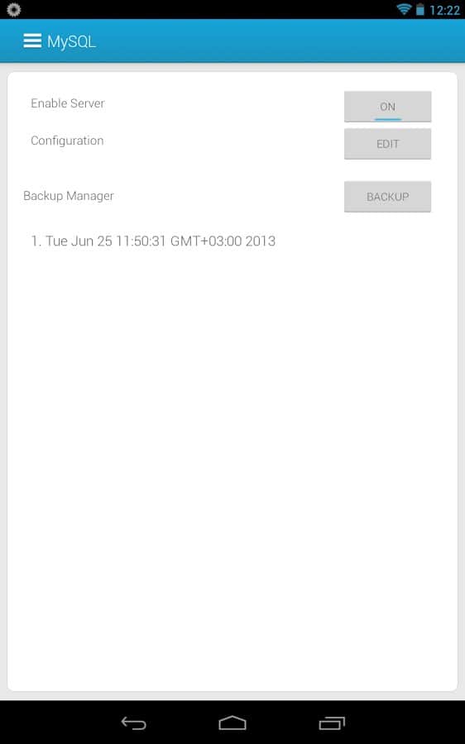
Task: Open the recent apps overview icon
Action: 332,723
